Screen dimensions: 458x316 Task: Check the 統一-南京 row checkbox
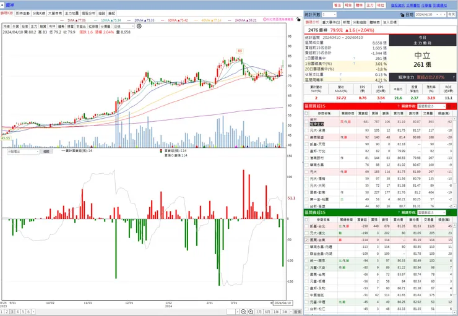pos(306,260)
